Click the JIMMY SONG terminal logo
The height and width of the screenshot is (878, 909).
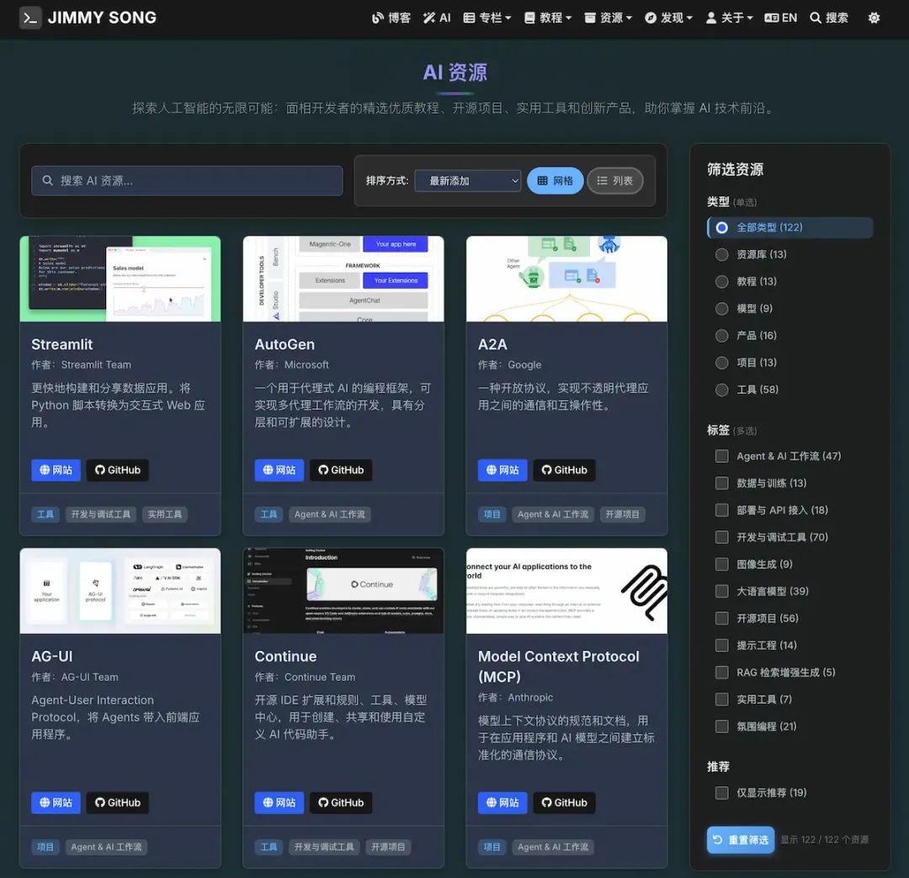[x=30, y=18]
